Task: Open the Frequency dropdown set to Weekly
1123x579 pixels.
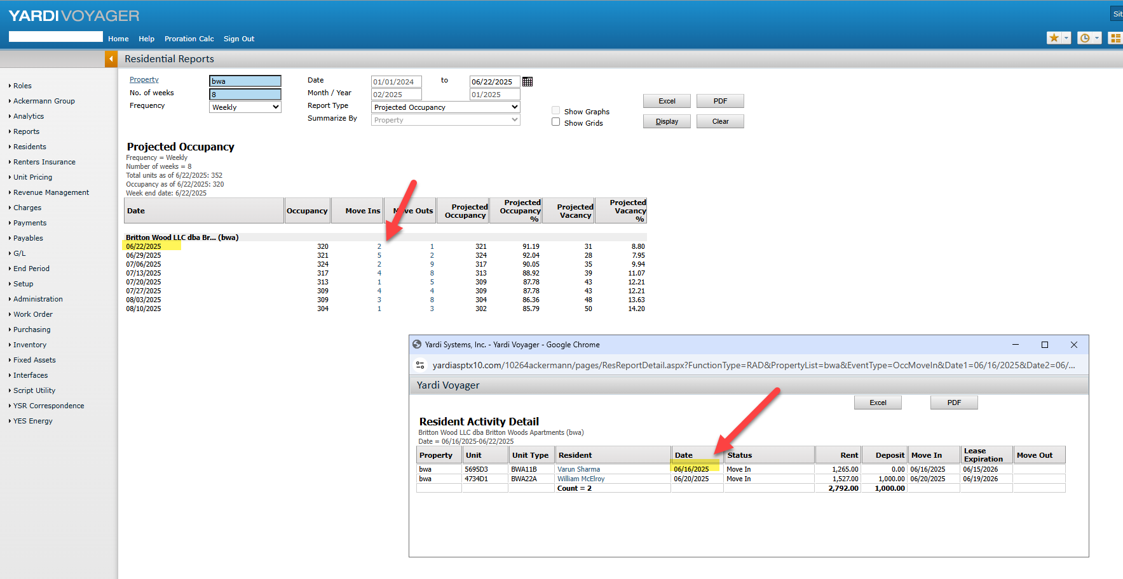Action: 245,107
